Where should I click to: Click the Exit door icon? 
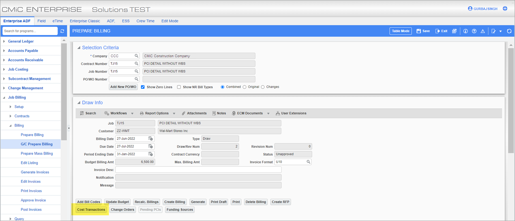(x=437, y=31)
